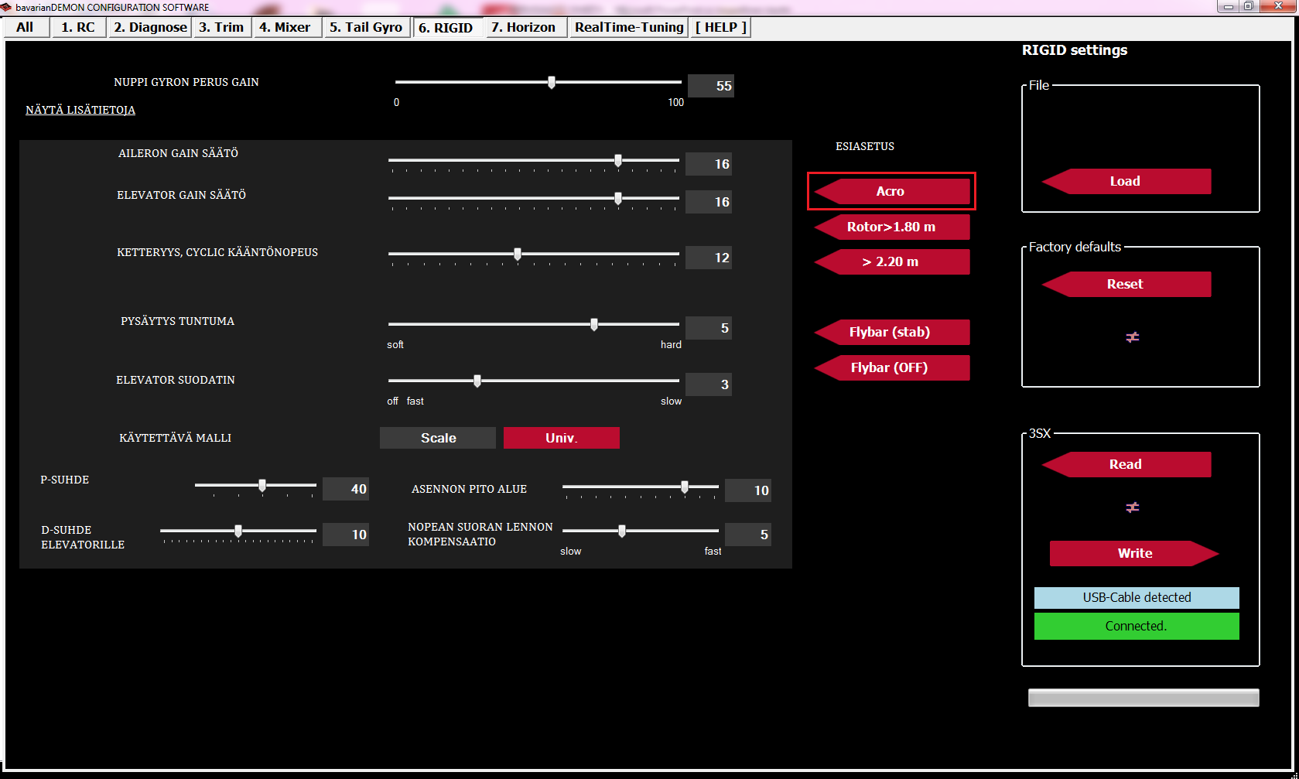Click the gray progress bar below 3SX

(x=1143, y=698)
